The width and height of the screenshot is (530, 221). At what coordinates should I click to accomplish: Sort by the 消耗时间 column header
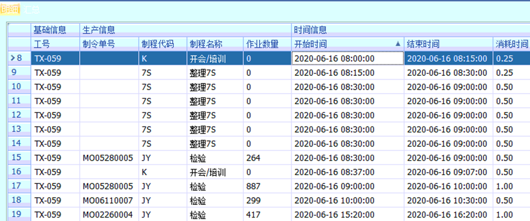511,44
